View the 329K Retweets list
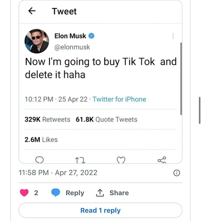202x221 pixels. click(x=47, y=119)
